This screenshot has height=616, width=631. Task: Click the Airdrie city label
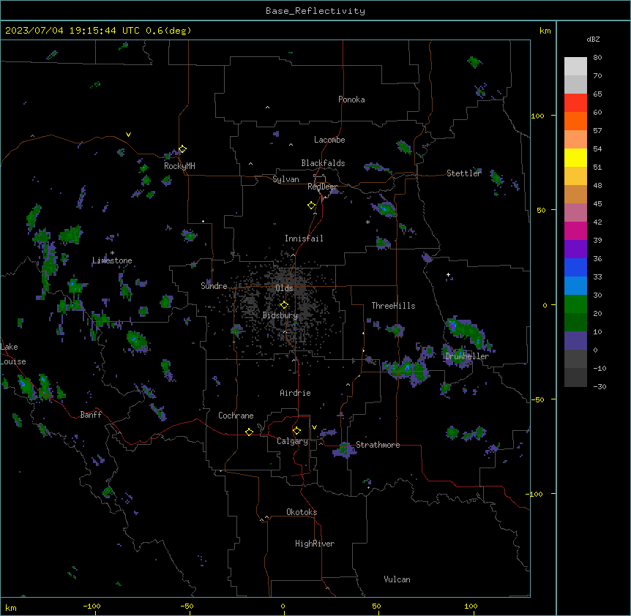tap(295, 393)
